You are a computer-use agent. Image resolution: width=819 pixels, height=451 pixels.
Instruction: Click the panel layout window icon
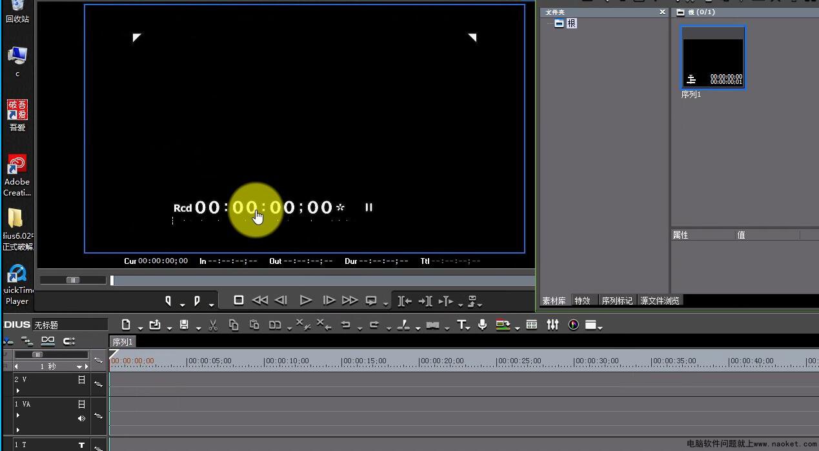click(x=591, y=325)
